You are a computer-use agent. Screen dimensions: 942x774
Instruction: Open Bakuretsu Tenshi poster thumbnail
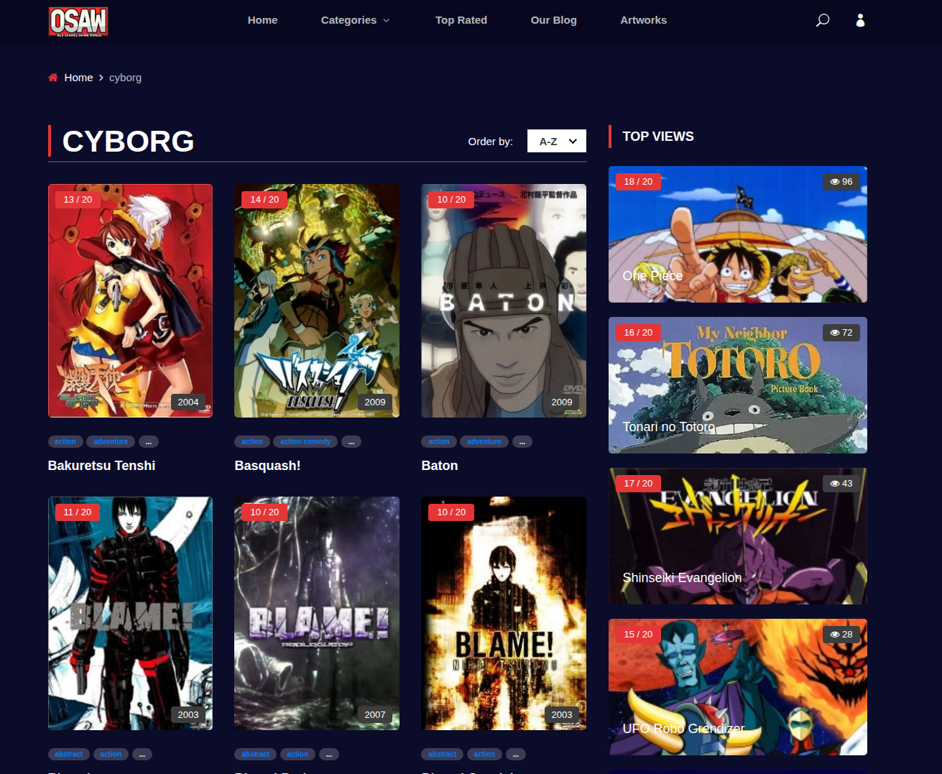pyautogui.click(x=130, y=301)
